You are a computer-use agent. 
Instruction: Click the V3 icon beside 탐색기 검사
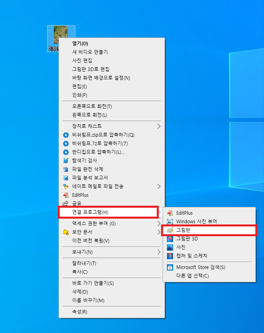66,160
